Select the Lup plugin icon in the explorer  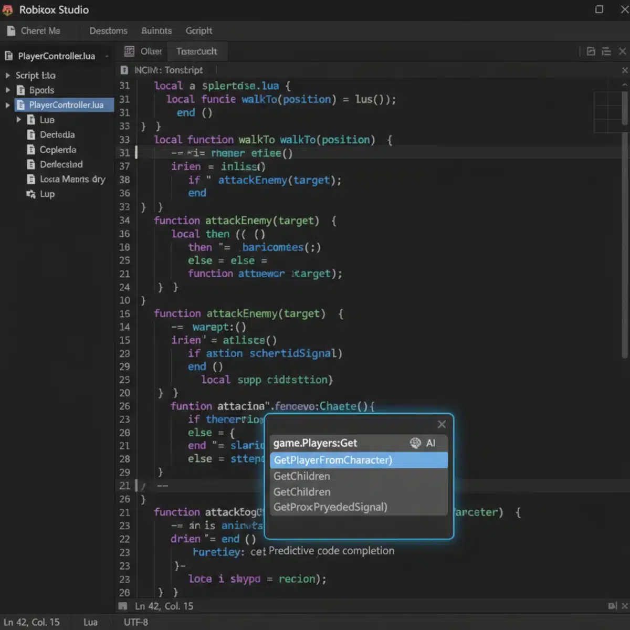(30, 194)
